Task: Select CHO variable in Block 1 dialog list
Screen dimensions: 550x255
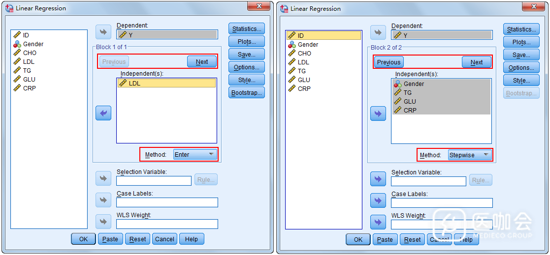Action: pos(30,53)
